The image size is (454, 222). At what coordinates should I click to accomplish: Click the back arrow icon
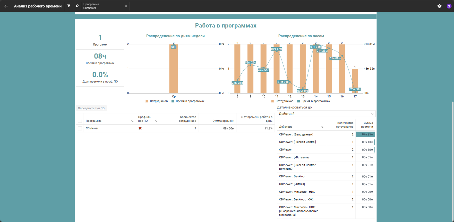click(x=6, y=6)
